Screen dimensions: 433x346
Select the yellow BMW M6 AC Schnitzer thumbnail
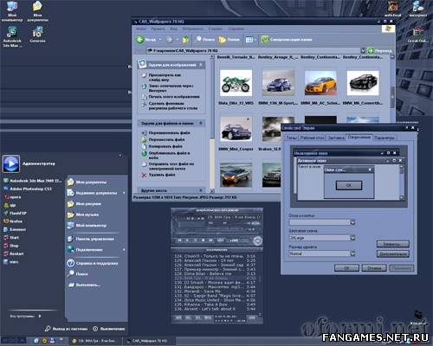coord(320,83)
